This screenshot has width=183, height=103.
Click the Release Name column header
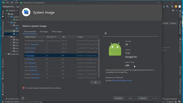click(35, 37)
